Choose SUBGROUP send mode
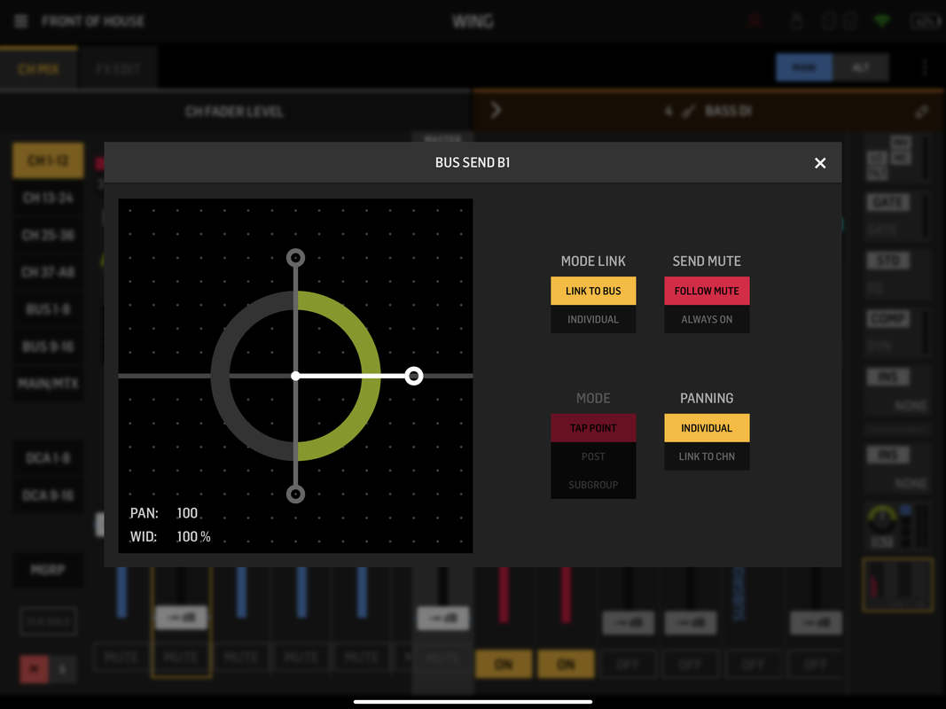946x709 pixels. click(x=593, y=485)
